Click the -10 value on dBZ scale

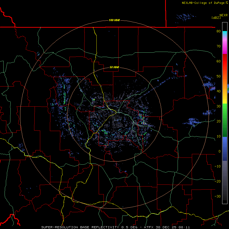pos(218,166)
